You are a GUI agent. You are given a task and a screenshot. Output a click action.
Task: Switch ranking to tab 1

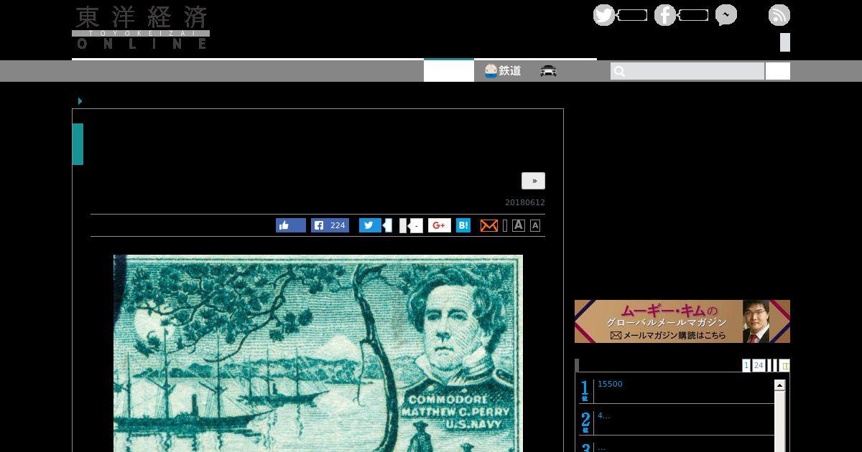click(746, 365)
